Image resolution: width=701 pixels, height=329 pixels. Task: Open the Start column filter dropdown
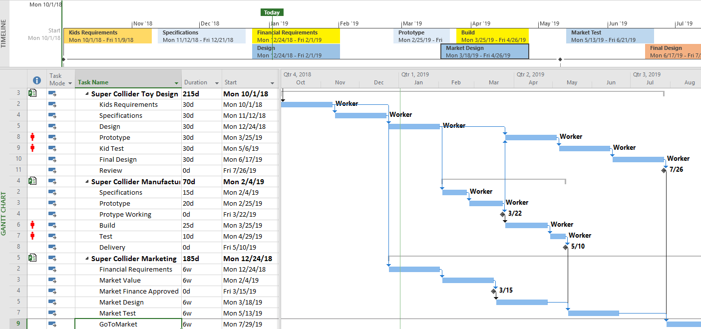point(272,83)
